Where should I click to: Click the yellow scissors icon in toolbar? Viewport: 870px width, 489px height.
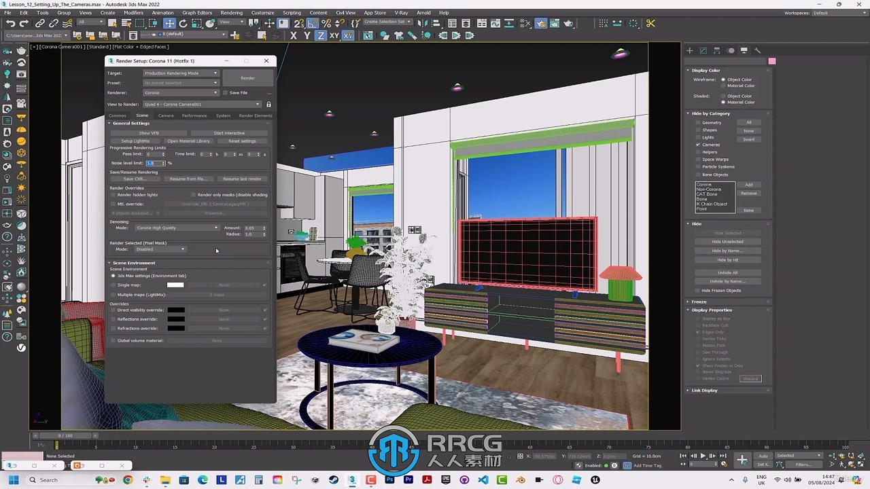pos(650,23)
